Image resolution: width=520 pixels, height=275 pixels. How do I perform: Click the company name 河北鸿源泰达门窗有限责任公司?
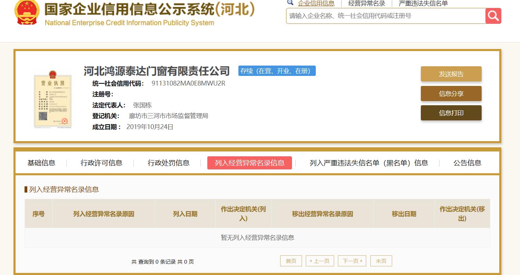(157, 71)
